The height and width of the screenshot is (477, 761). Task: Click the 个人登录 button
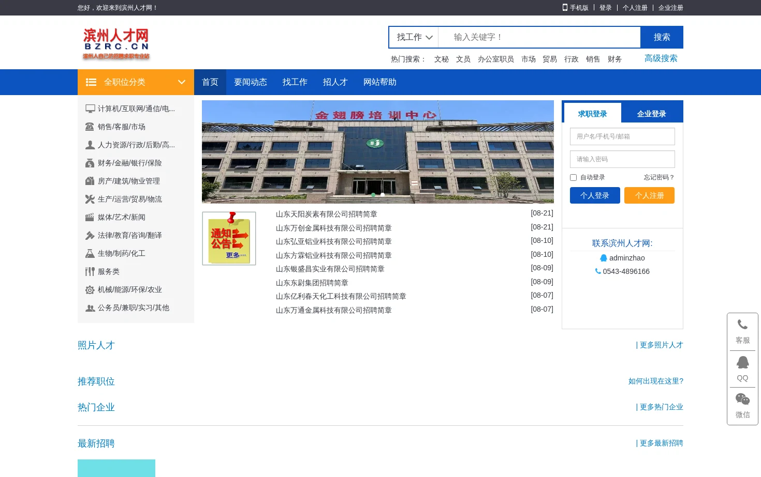coord(595,195)
